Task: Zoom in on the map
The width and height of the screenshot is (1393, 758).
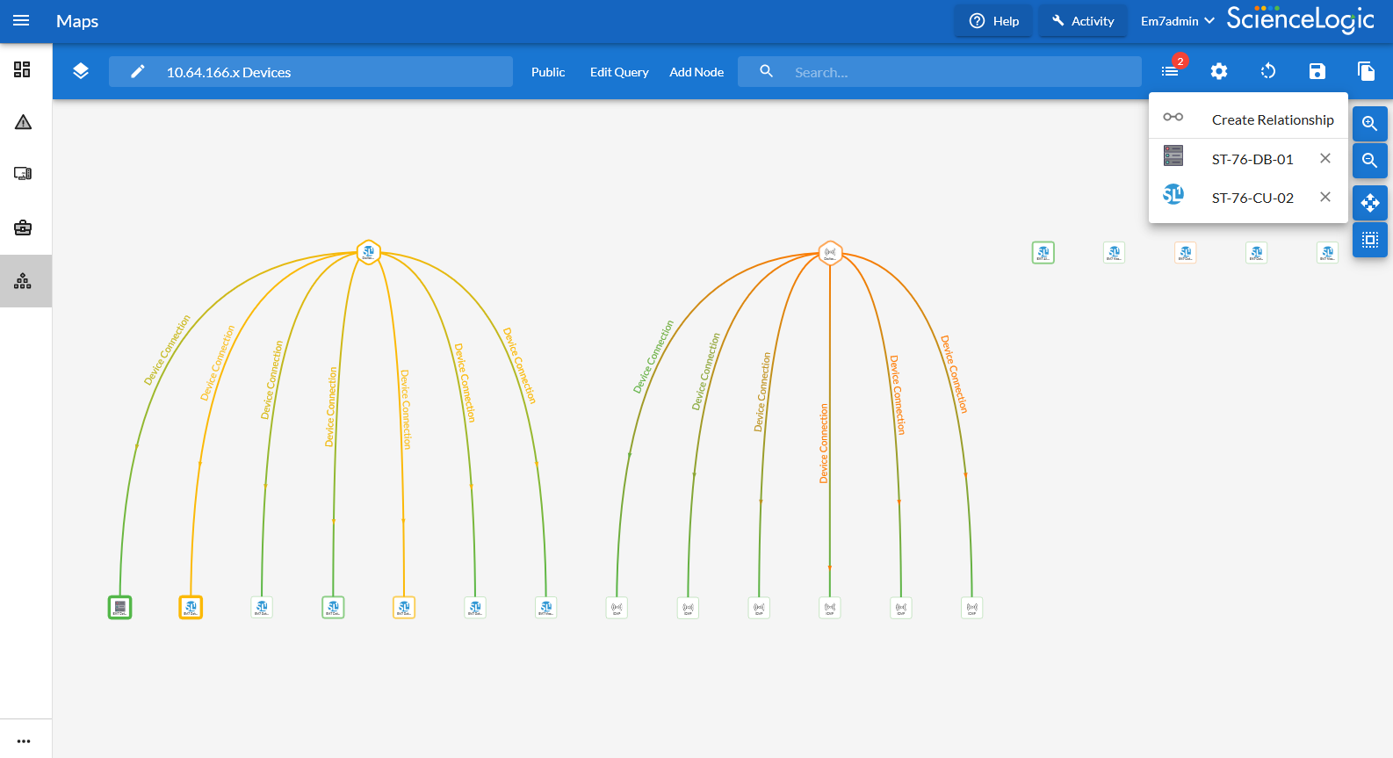Action: pos(1369,124)
